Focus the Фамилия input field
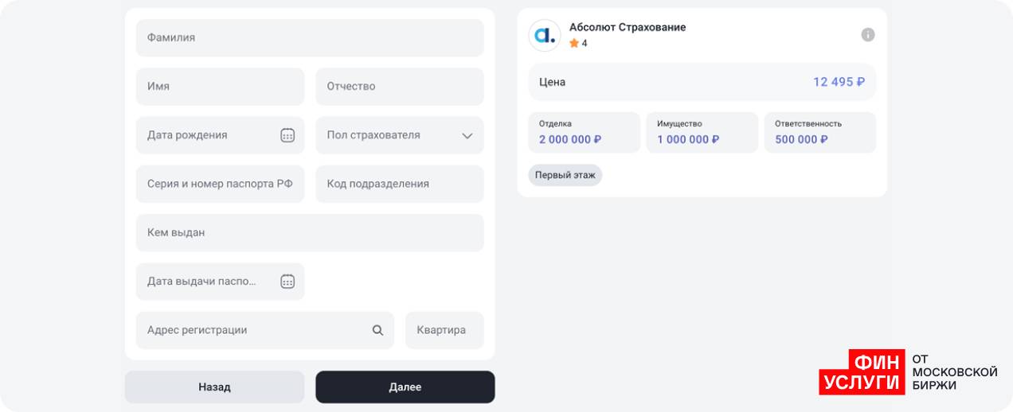The image size is (1013, 412). pos(310,37)
